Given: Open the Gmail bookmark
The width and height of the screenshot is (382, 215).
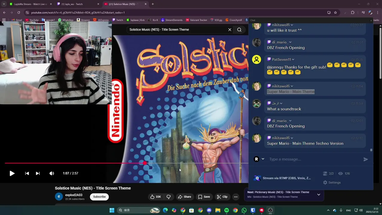Looking at the screenshot, I should 16,20.
